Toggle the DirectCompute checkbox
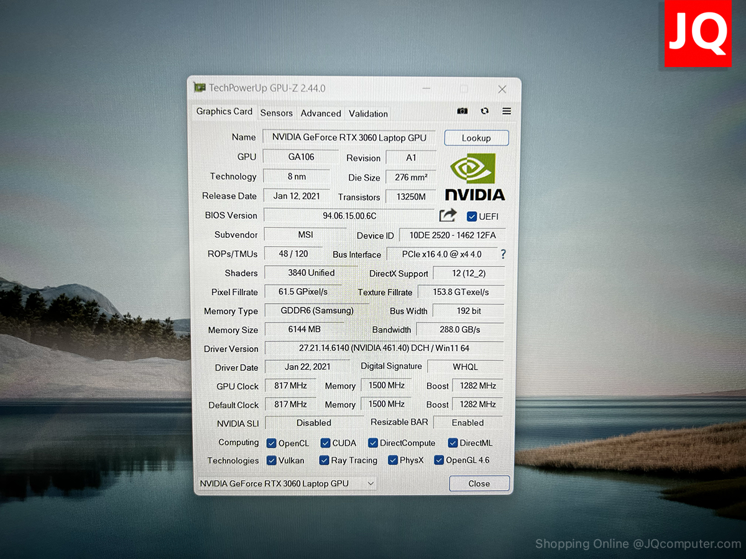This screenshot has height=559, width=746. [x=373, y=443]
